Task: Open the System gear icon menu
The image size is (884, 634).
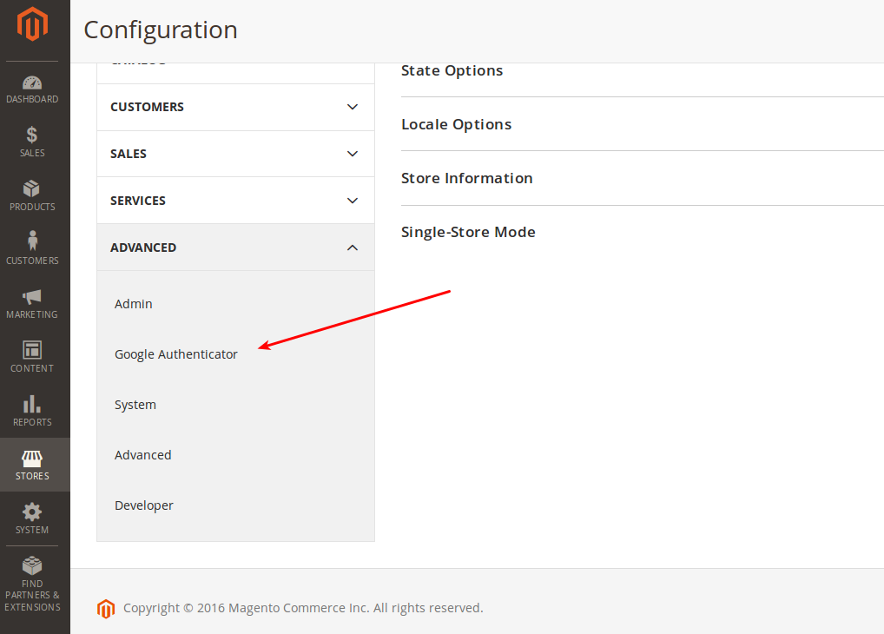Action: pos(32,518)
